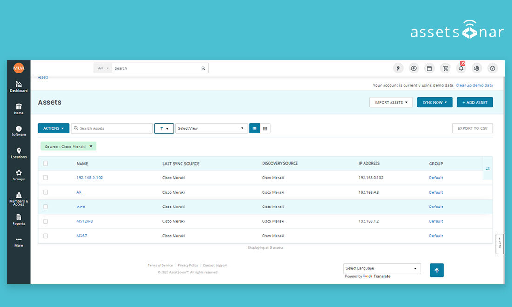Screen dimensions: 512x307
Task: Navigate to Locations in the sidebar
Action: tap(19, 153)
